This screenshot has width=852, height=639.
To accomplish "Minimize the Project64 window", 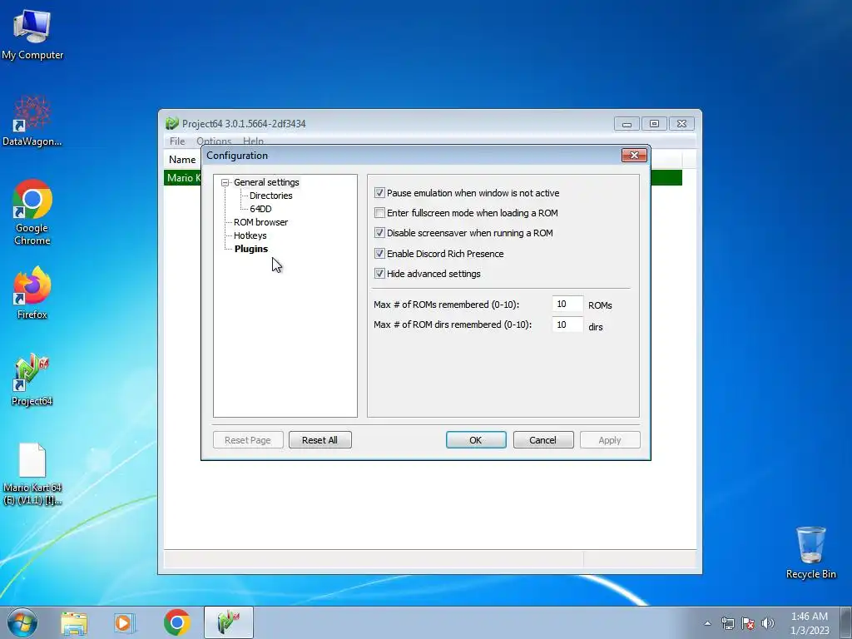I will [x=627, y=124].
